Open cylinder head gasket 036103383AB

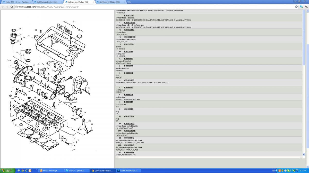click(x=130, y=130)
